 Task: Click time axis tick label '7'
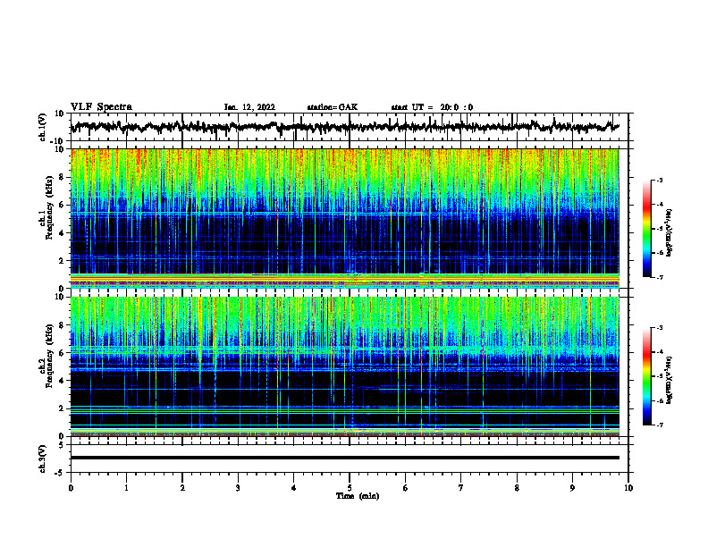tap(461, 488)
